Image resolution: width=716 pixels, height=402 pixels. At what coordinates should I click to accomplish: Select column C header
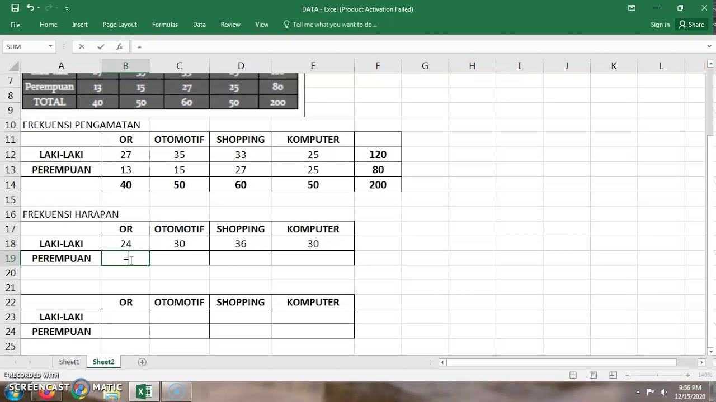click(x=179, y=66)
